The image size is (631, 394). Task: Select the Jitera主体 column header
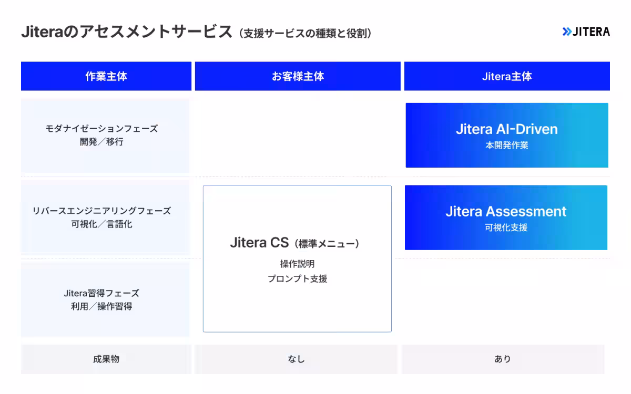[507, 76]
